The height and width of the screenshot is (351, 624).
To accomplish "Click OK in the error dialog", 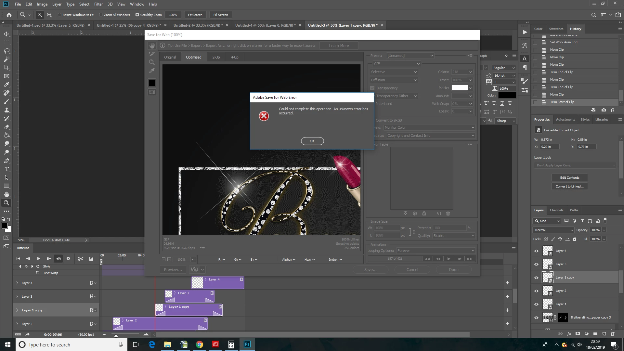I will [x=312, y=141].
